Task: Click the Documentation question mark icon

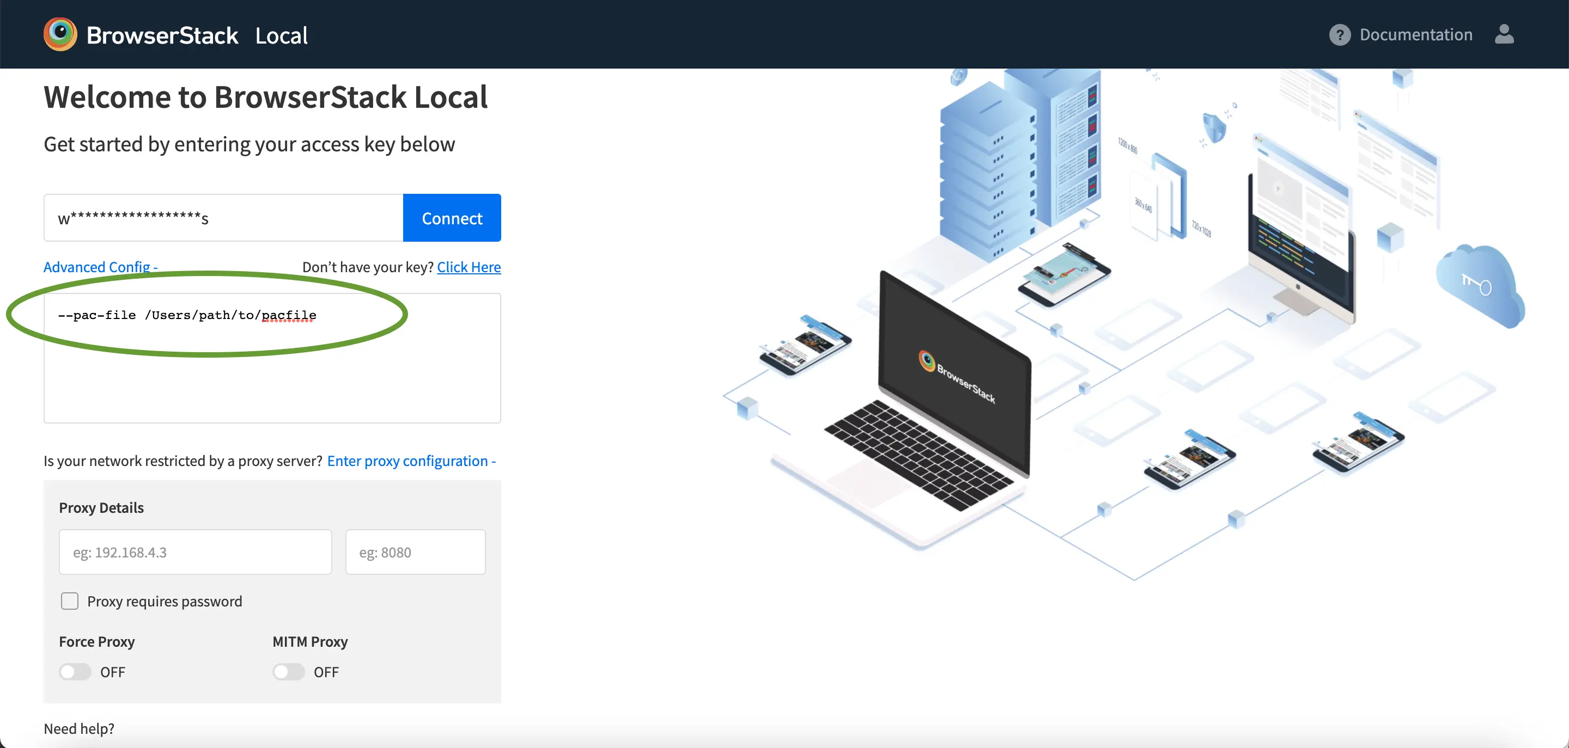Action: (x=1340, y=35)
